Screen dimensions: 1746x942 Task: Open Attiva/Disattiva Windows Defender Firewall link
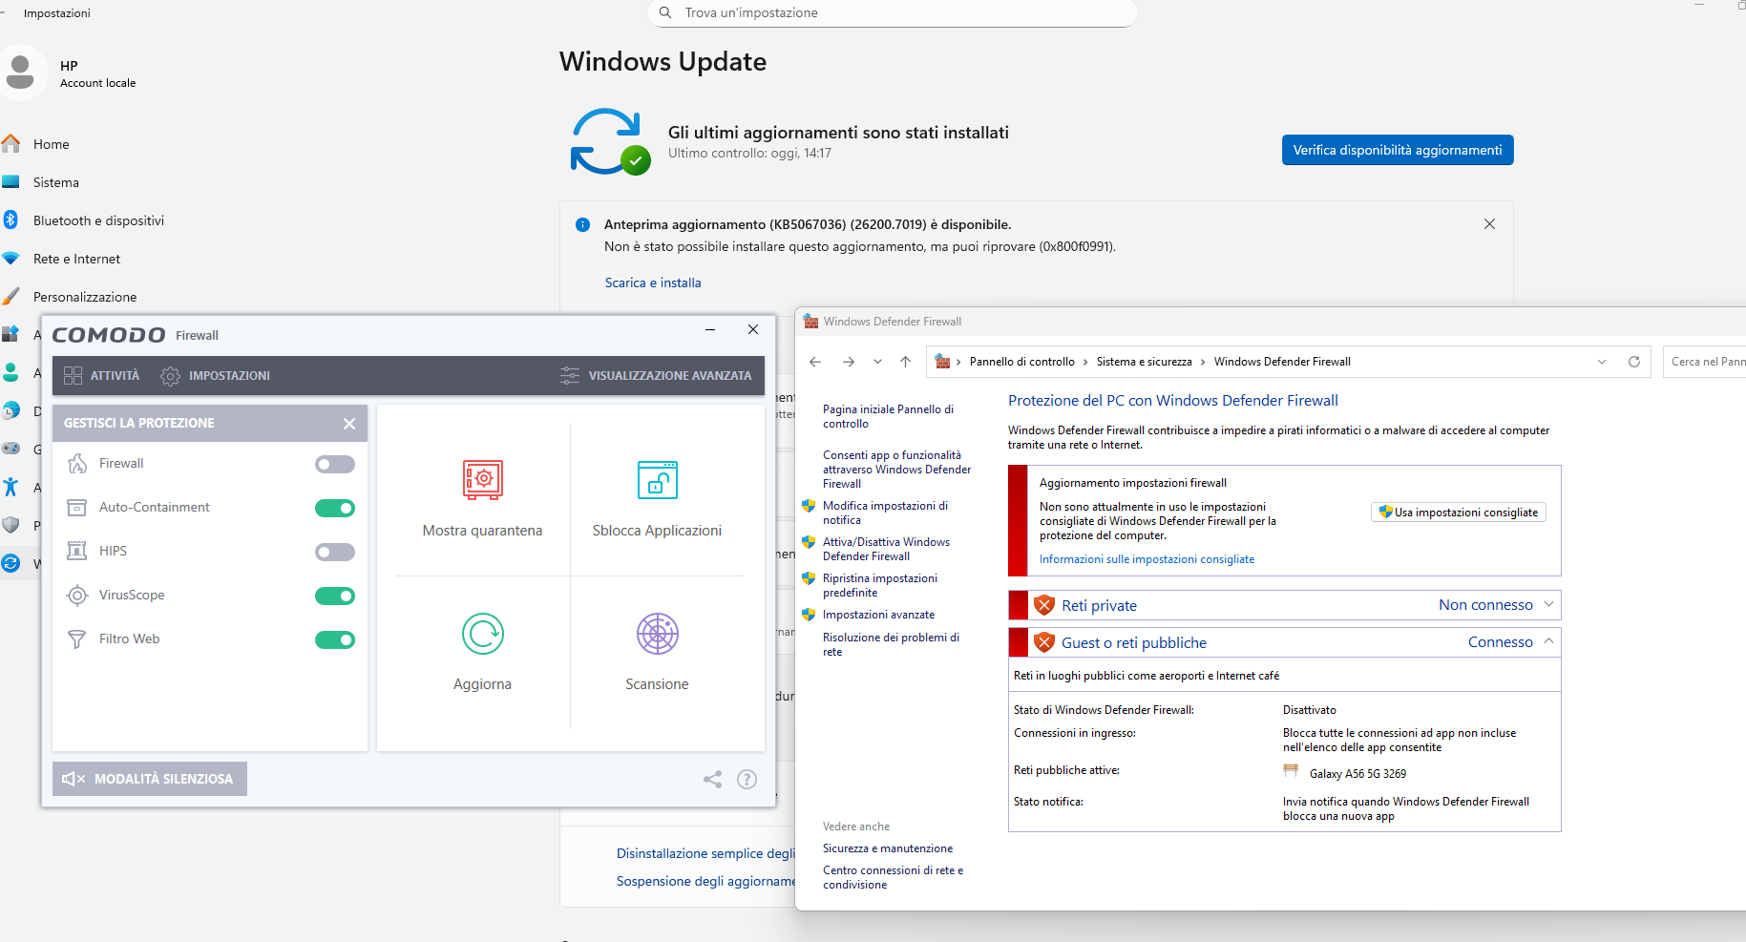886,549
